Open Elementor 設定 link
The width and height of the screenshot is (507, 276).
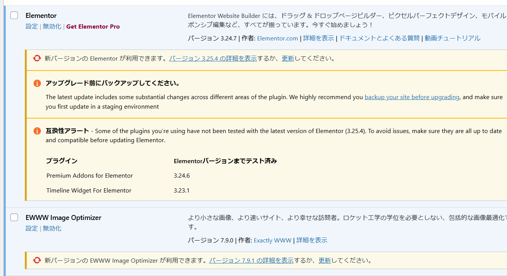tap(32, 26)
